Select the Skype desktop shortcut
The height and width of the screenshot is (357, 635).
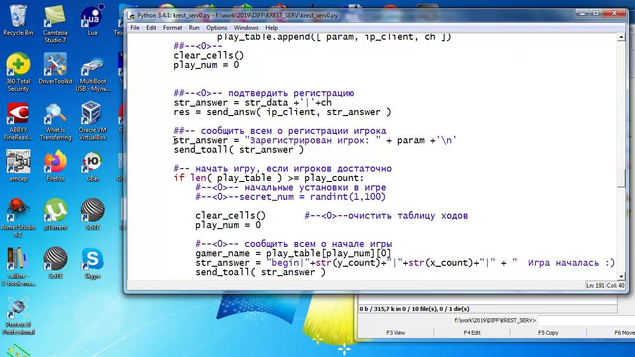[93, 263]
